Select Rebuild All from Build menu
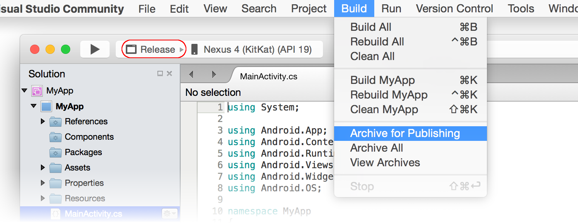The height and width of the screenshot is (224, 578). (x=377, y=42)
